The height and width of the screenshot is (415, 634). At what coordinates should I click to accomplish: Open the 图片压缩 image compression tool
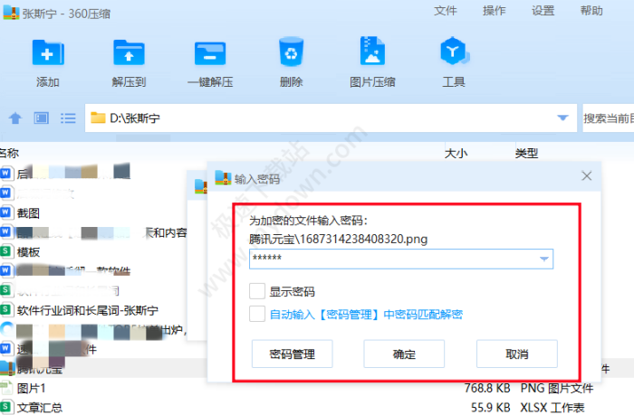click(x=372, y=51)
